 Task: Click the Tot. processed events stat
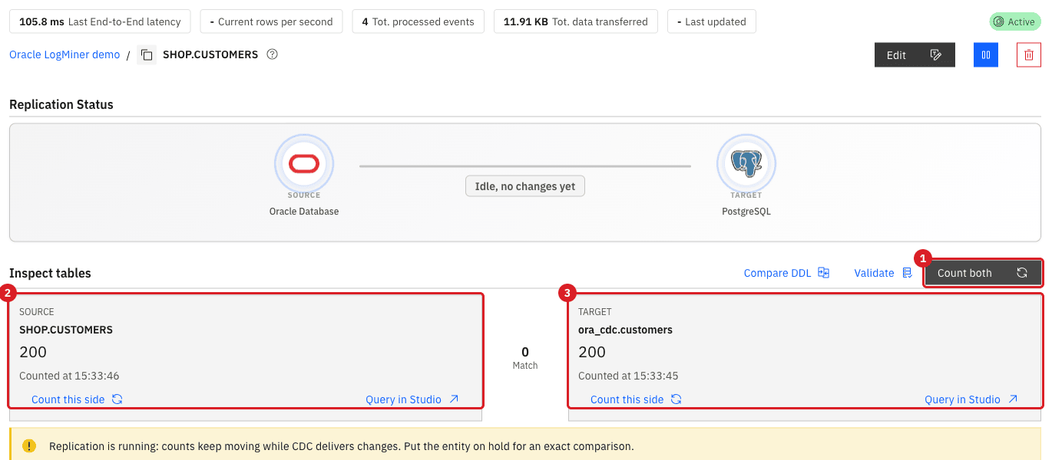(x=418, y=21)
